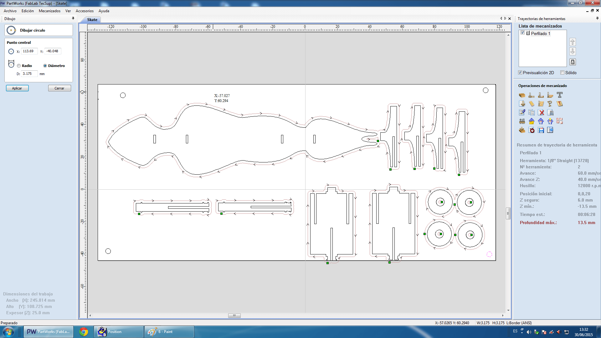Click the diameter D input field

[x=29, y=74]
